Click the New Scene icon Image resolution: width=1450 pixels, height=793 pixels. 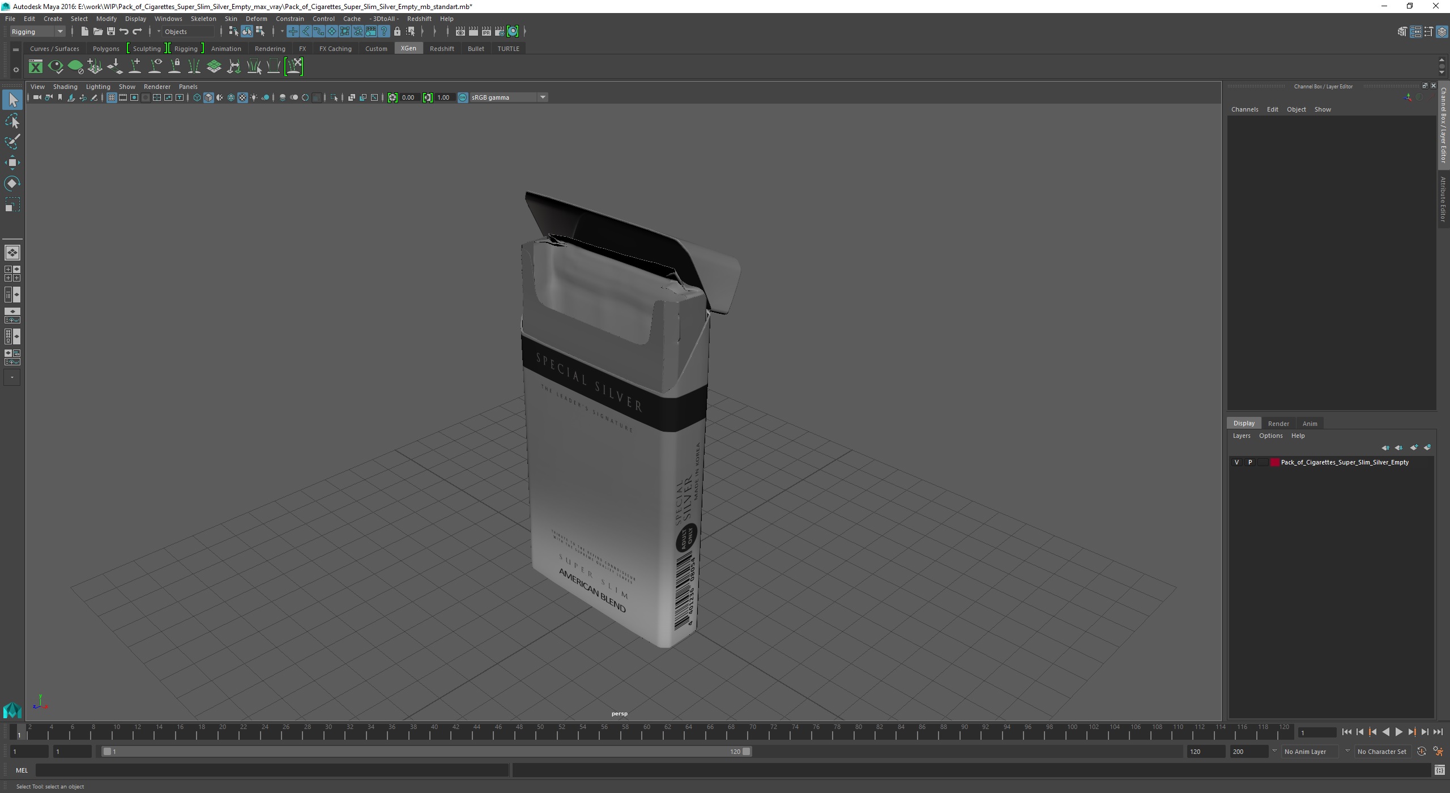(85, 31)
